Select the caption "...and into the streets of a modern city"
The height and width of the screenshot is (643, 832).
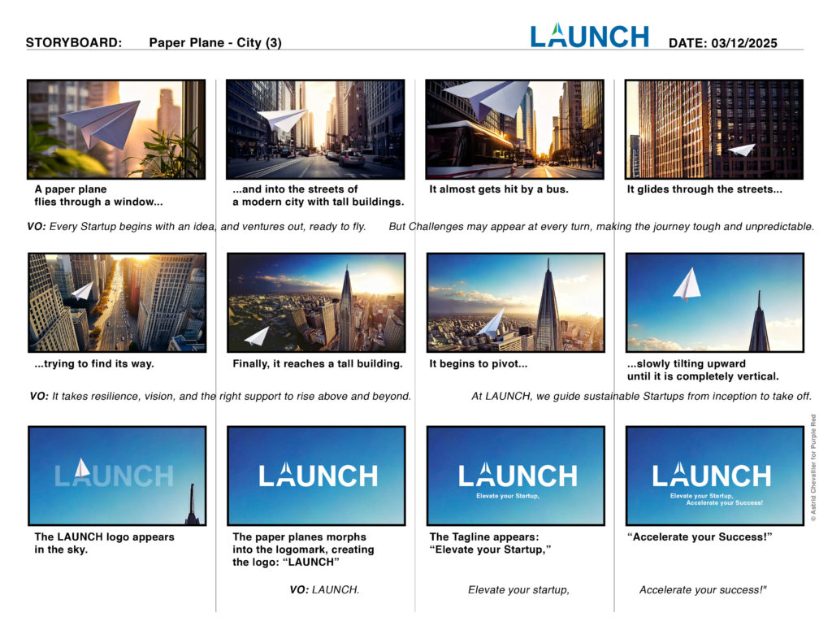pyautogui.click(x=318, y=195)
